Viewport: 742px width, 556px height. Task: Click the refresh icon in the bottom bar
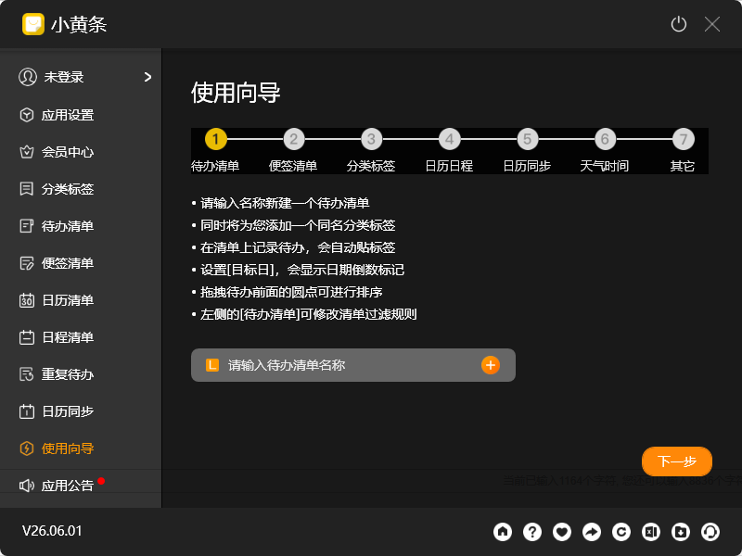click(x=621, y=531)
